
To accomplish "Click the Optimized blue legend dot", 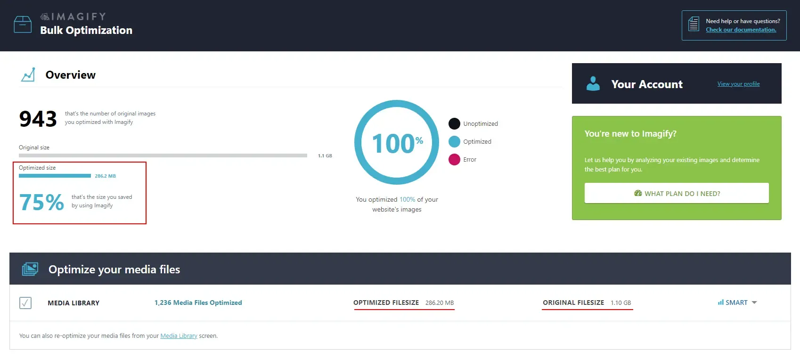I will click(454, 141).
